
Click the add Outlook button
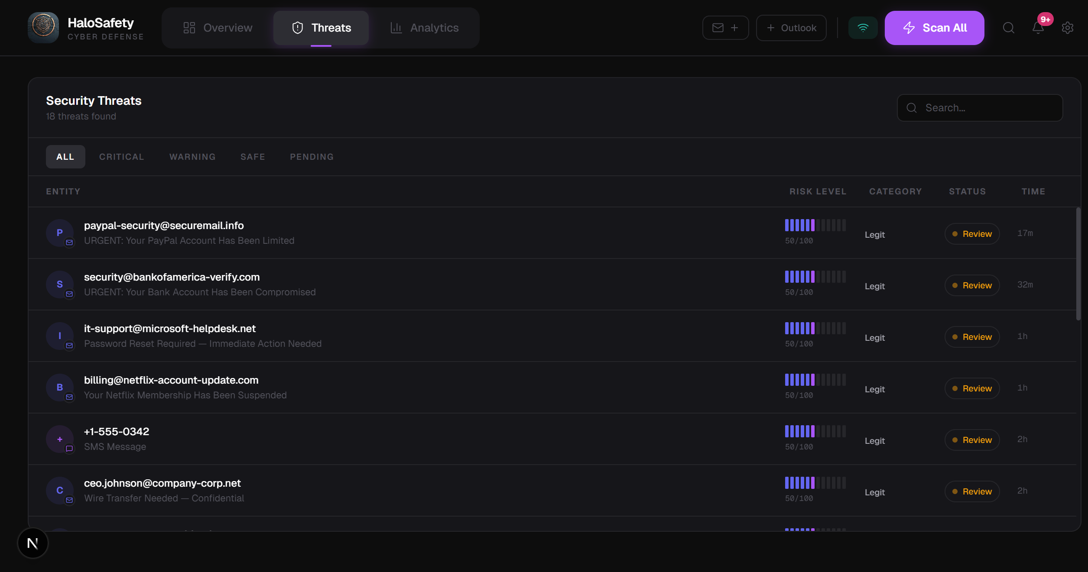point(791,28)
